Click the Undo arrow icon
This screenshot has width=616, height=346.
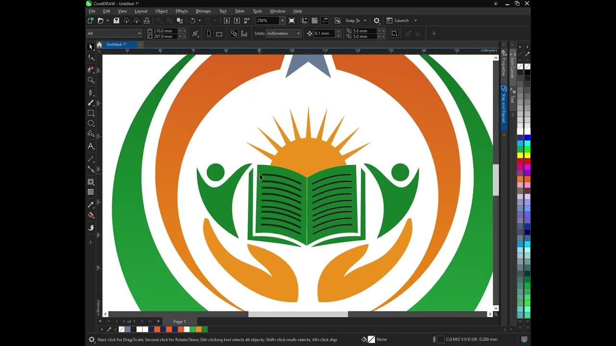192,21
